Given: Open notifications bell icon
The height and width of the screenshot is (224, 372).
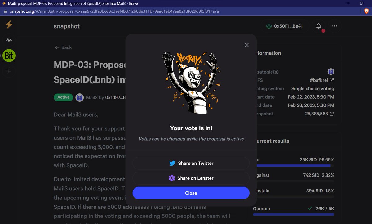Looking at the screenshot, I should [318, 26].
